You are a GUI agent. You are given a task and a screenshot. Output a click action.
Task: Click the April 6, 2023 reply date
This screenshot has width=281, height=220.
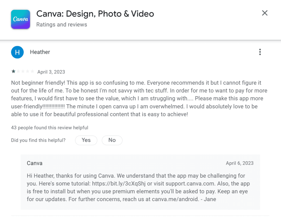(240, 163)
